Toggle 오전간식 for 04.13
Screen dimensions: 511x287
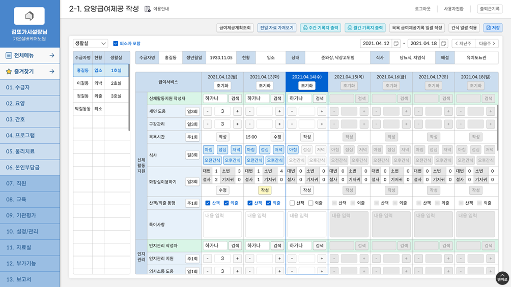pos(254,161)
